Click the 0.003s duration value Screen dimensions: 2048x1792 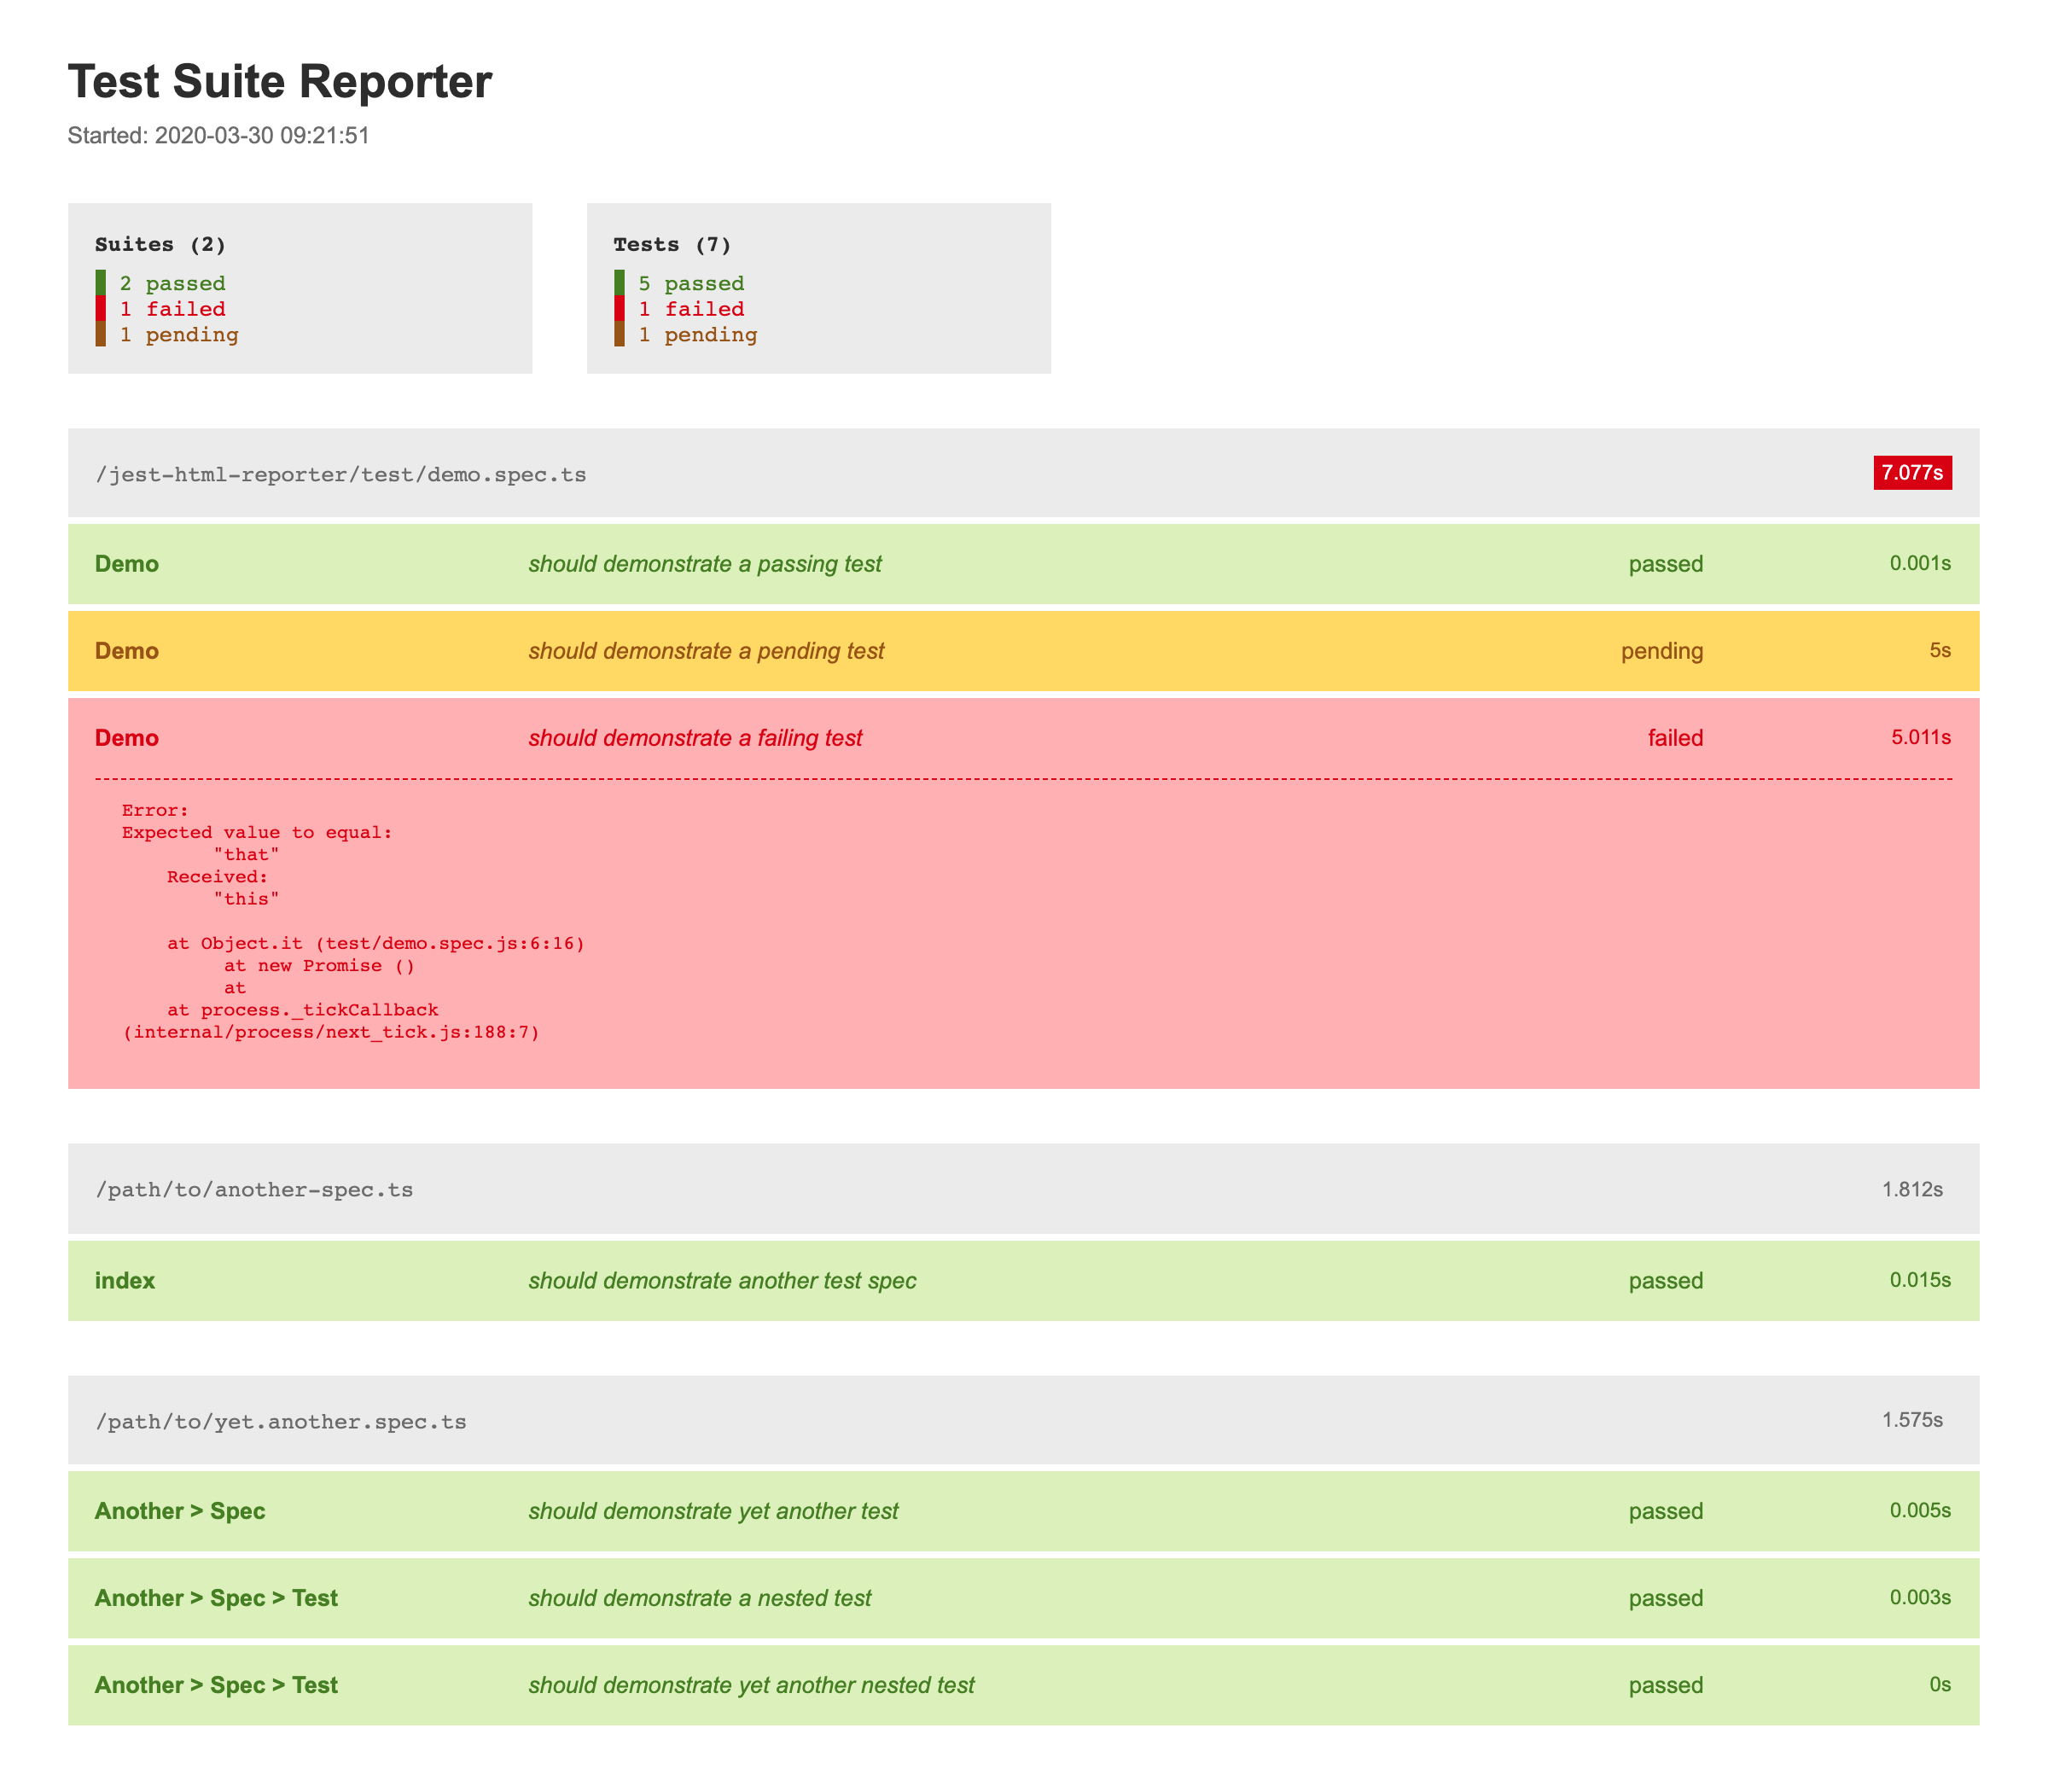coord(1920,1598)
